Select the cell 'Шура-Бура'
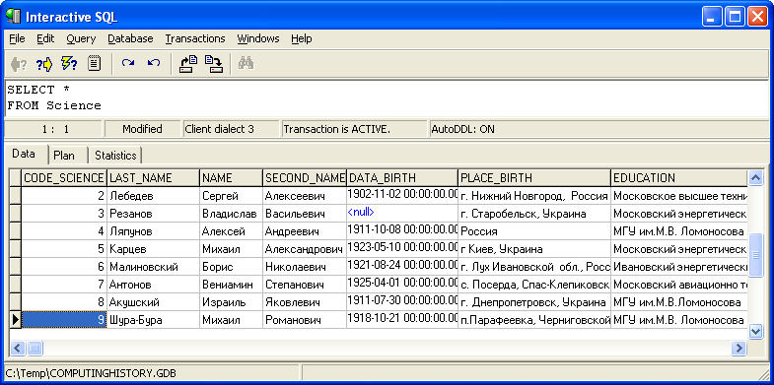The image size is (774, 385). pos(154,320)
